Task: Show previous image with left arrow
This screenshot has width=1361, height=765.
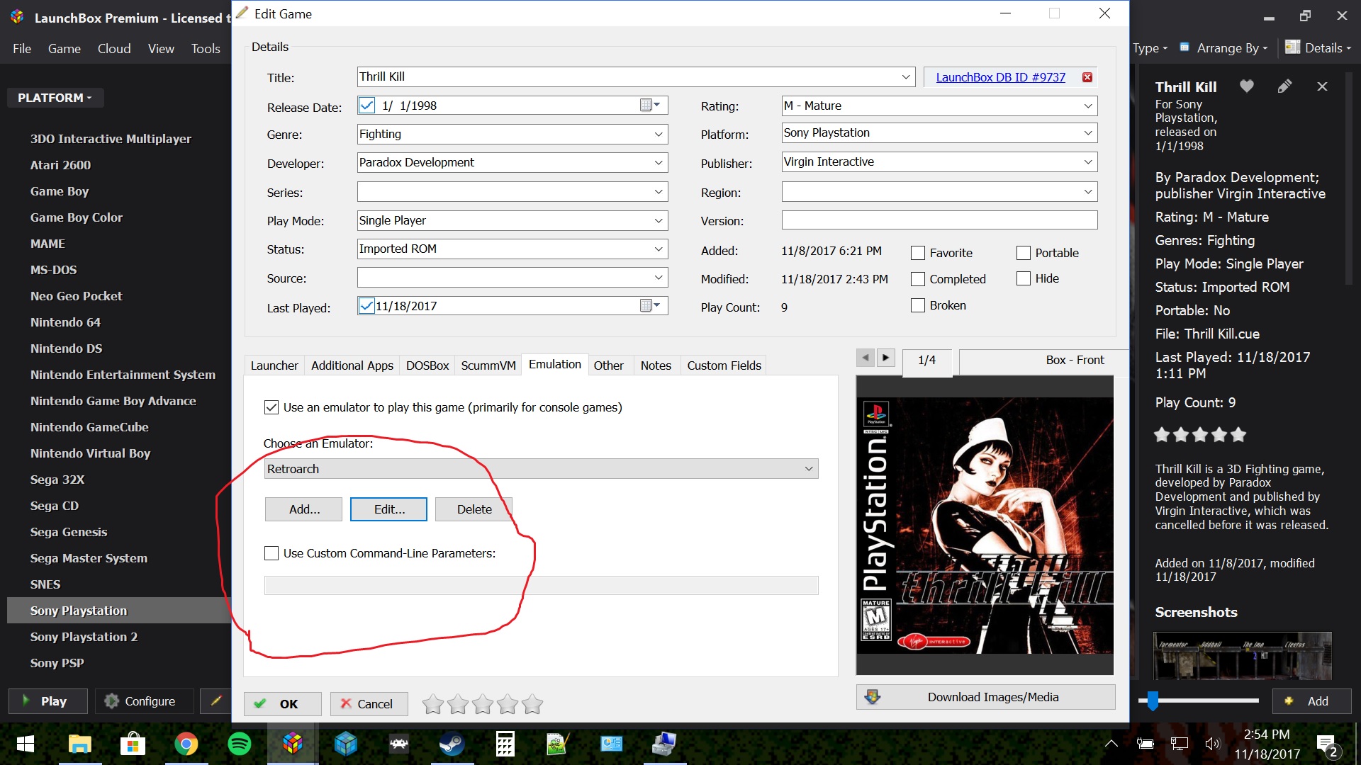Action: pyautogui.click(x=866, y=358)
